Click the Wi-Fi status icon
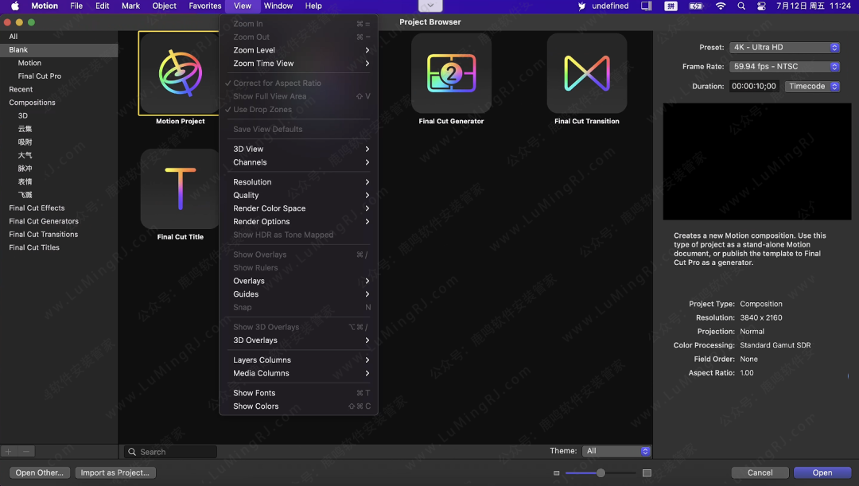This screenshot has height=486, width=859. [721, 6]
